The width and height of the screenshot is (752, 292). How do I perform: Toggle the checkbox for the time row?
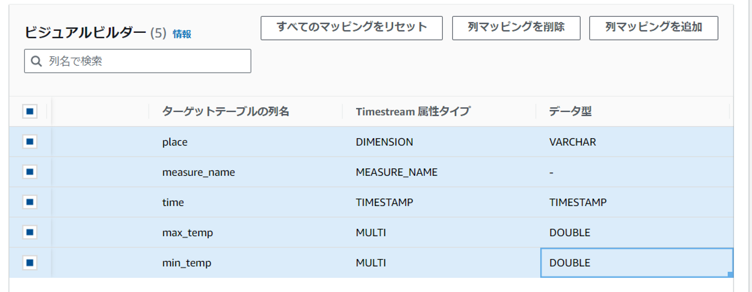(30, 202)
